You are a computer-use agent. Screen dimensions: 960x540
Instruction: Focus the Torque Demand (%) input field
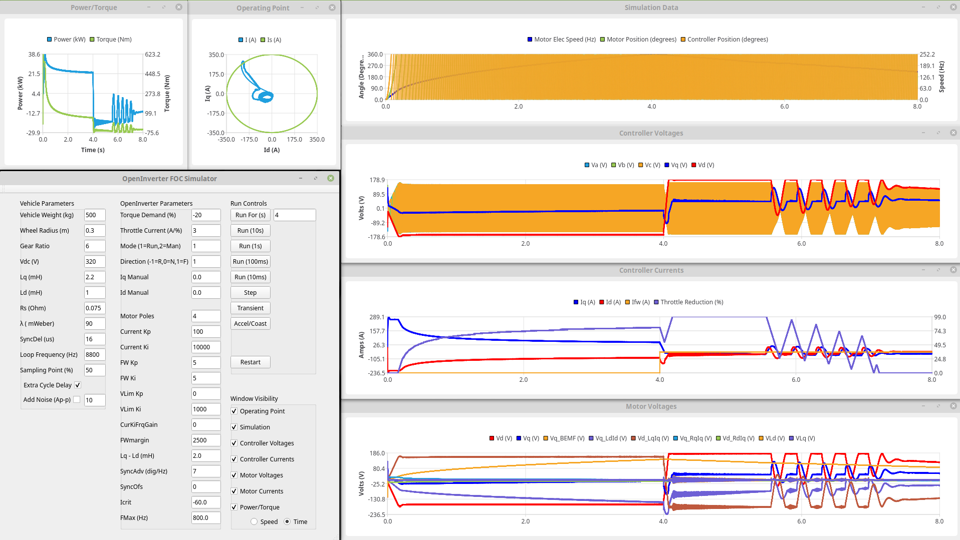pyautogui.click(x=205, y=215)
